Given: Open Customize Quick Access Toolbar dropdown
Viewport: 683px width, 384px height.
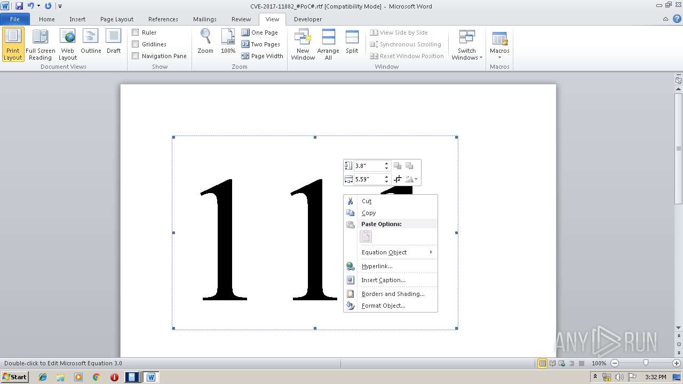Looking at the screenshot, I should (x=60, y=6).
